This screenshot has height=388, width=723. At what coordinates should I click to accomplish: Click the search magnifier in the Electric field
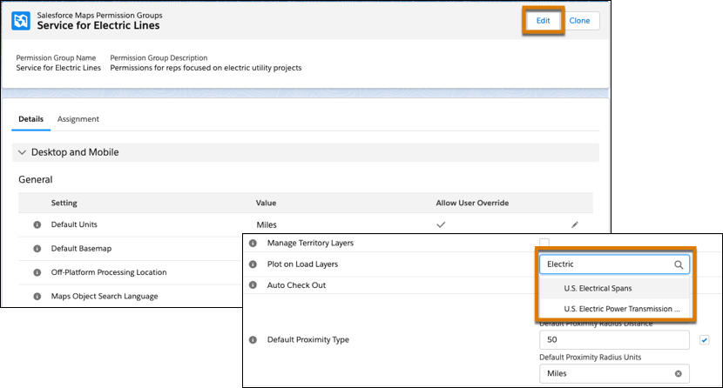tap(679, 264)
